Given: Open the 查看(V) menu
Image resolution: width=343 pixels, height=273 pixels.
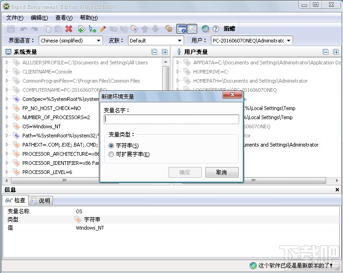Looking at the screenshot, I should coord(64,18).
